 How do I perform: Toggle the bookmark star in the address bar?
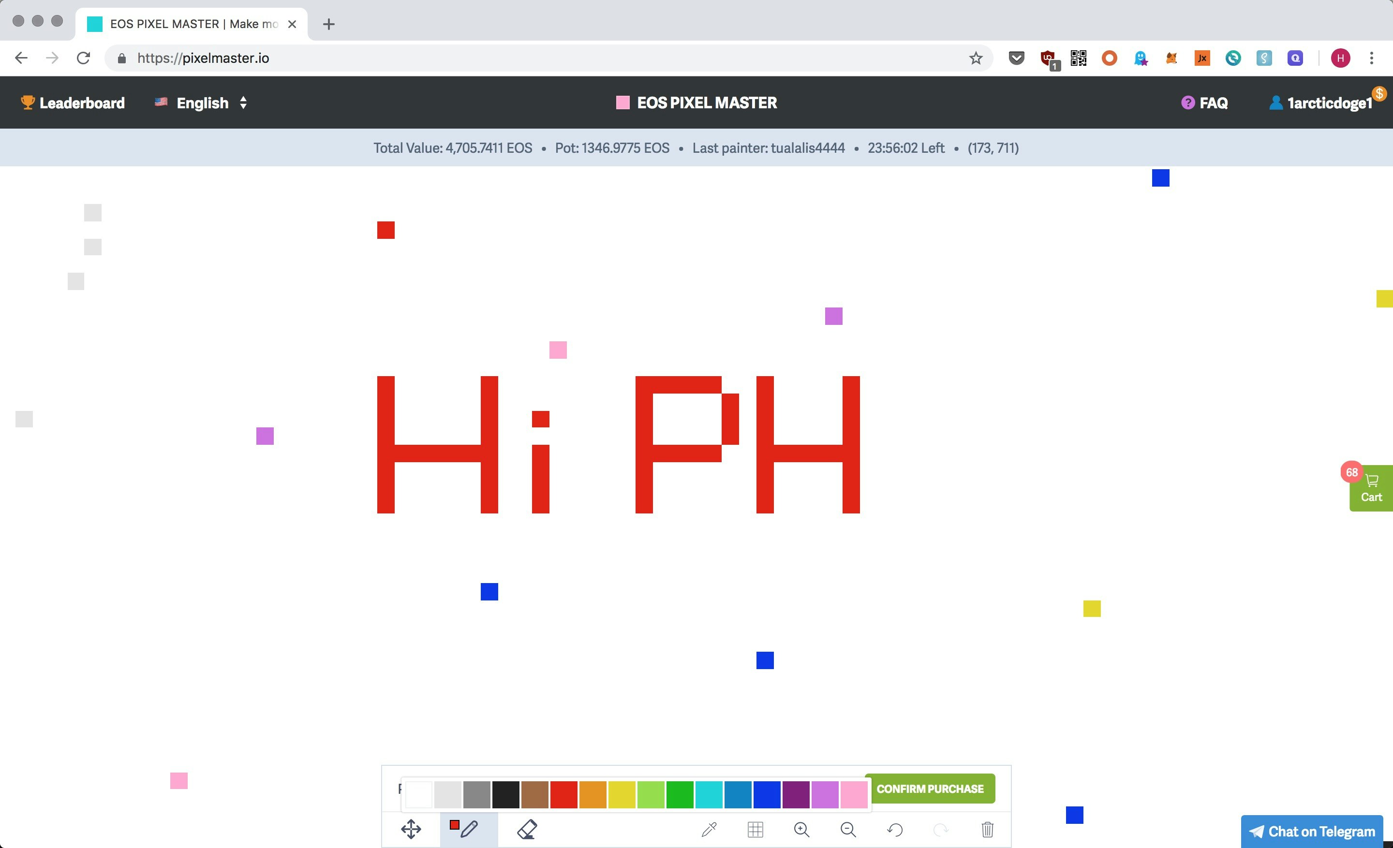(x=976, y=58)
